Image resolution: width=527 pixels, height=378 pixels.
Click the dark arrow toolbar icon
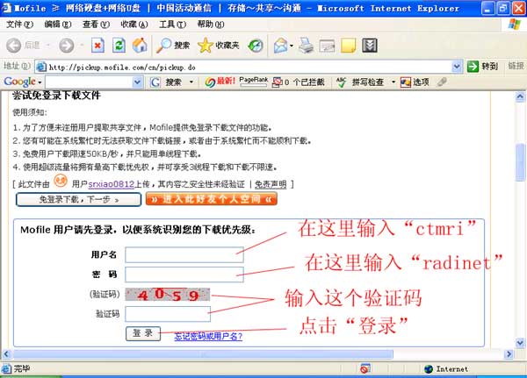tap(370, 46)
